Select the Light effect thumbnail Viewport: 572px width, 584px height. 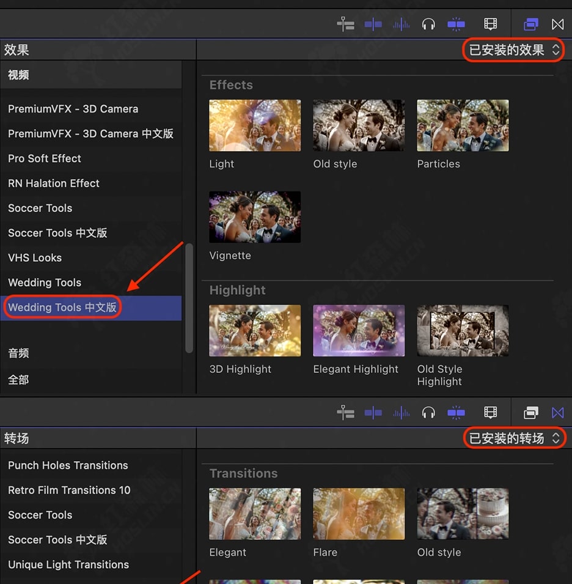click(255, 125)
